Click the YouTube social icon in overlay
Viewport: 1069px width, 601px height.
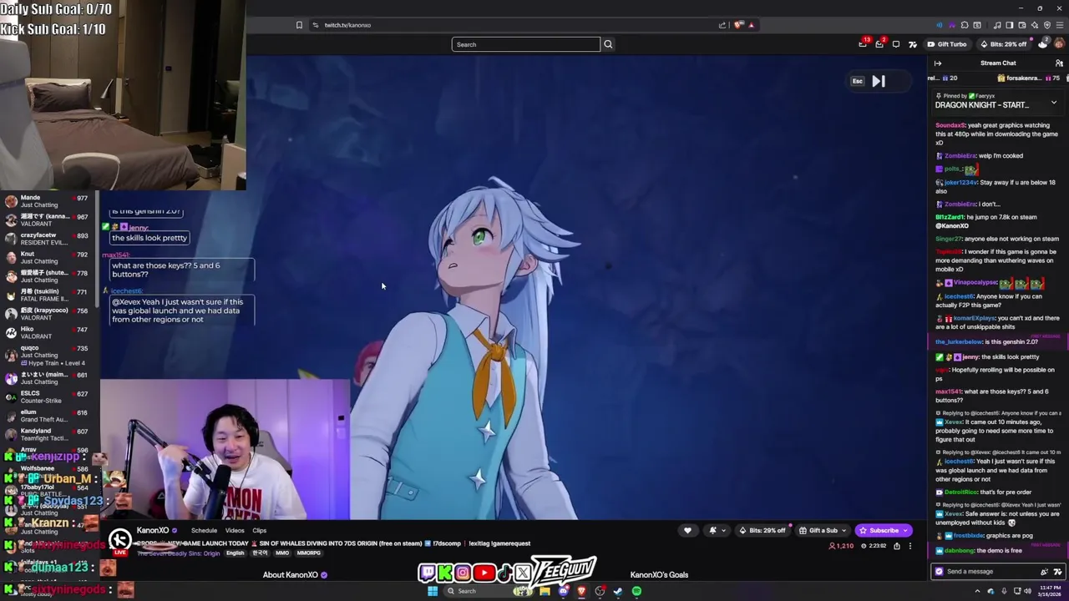coord(484,573)
